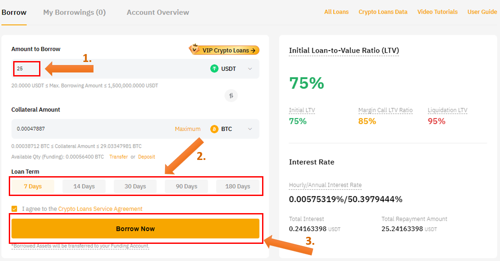Open the Account Overview tab
This screenshot has height=261, width=500.
click(158, 12)
